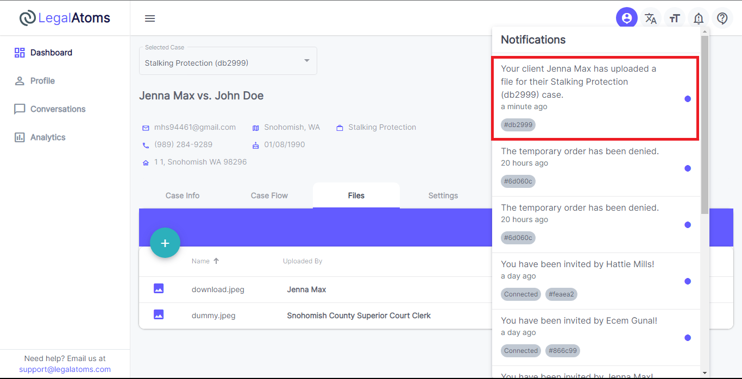Click the Stalking Protection case type text
The image size is (742, 379).
pos(382,128)
